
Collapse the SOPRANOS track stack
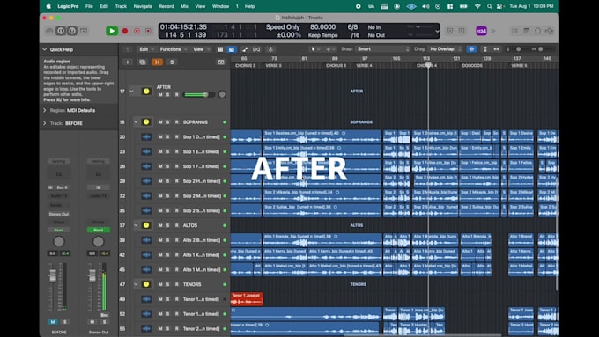point(136,122)
